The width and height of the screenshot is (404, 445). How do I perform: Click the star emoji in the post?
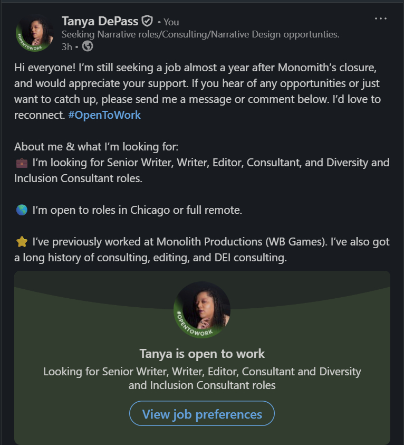(x=22, y=242)
